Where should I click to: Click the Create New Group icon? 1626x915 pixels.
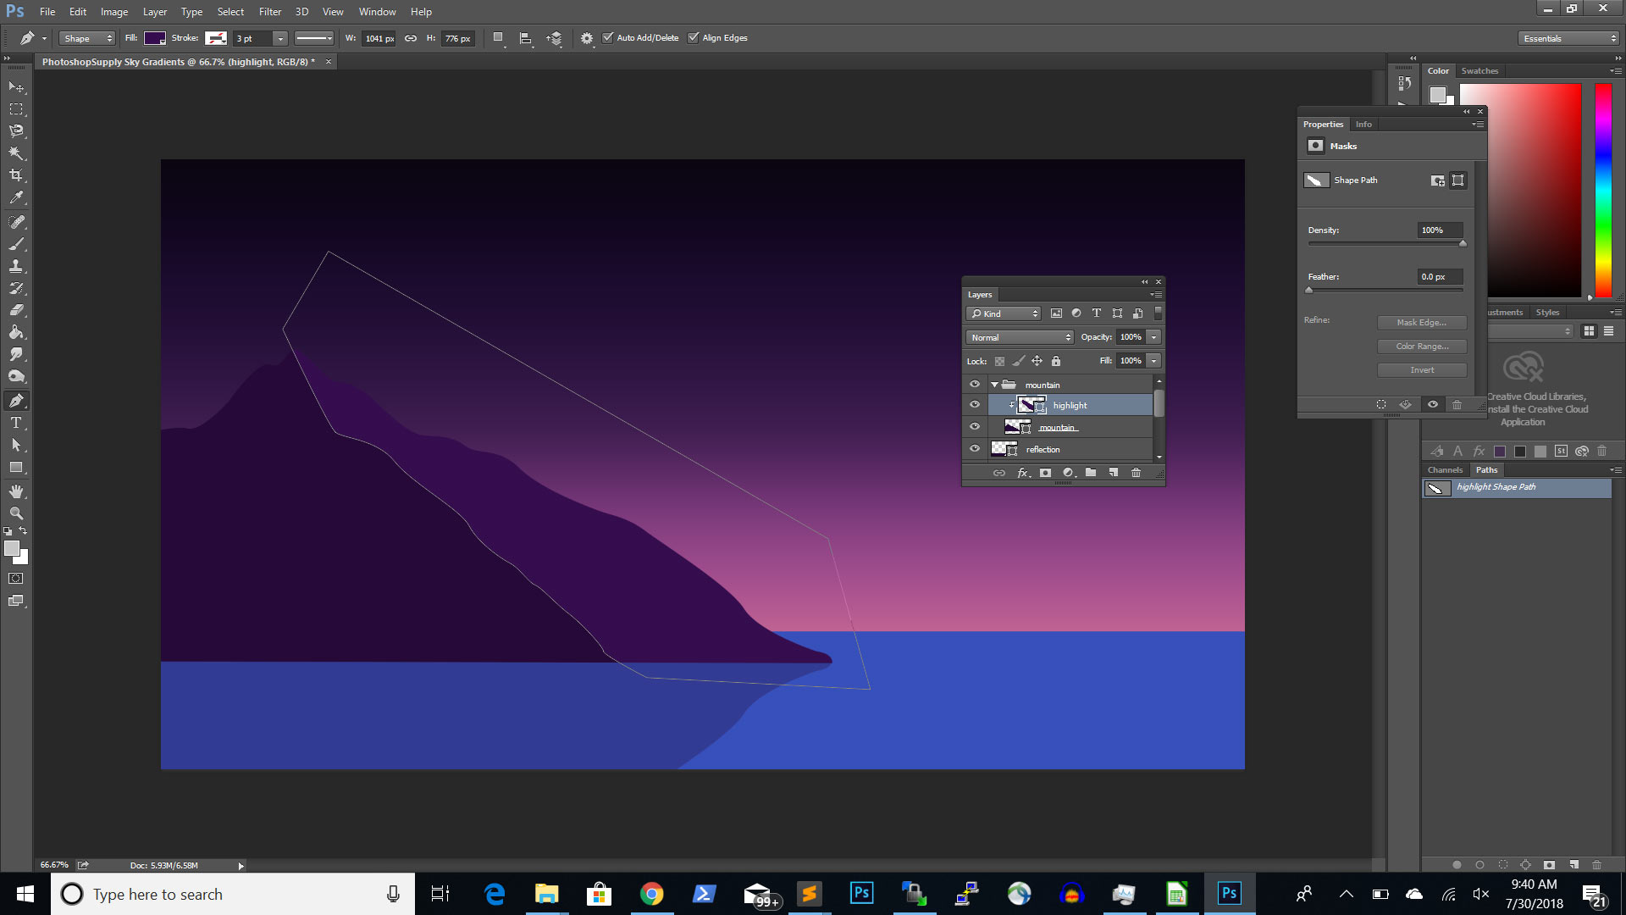pyautogui.click(x=1091, y=471)
